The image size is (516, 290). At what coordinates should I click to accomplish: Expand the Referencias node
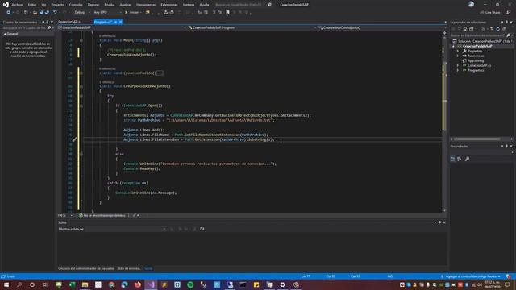click(458, 56)
